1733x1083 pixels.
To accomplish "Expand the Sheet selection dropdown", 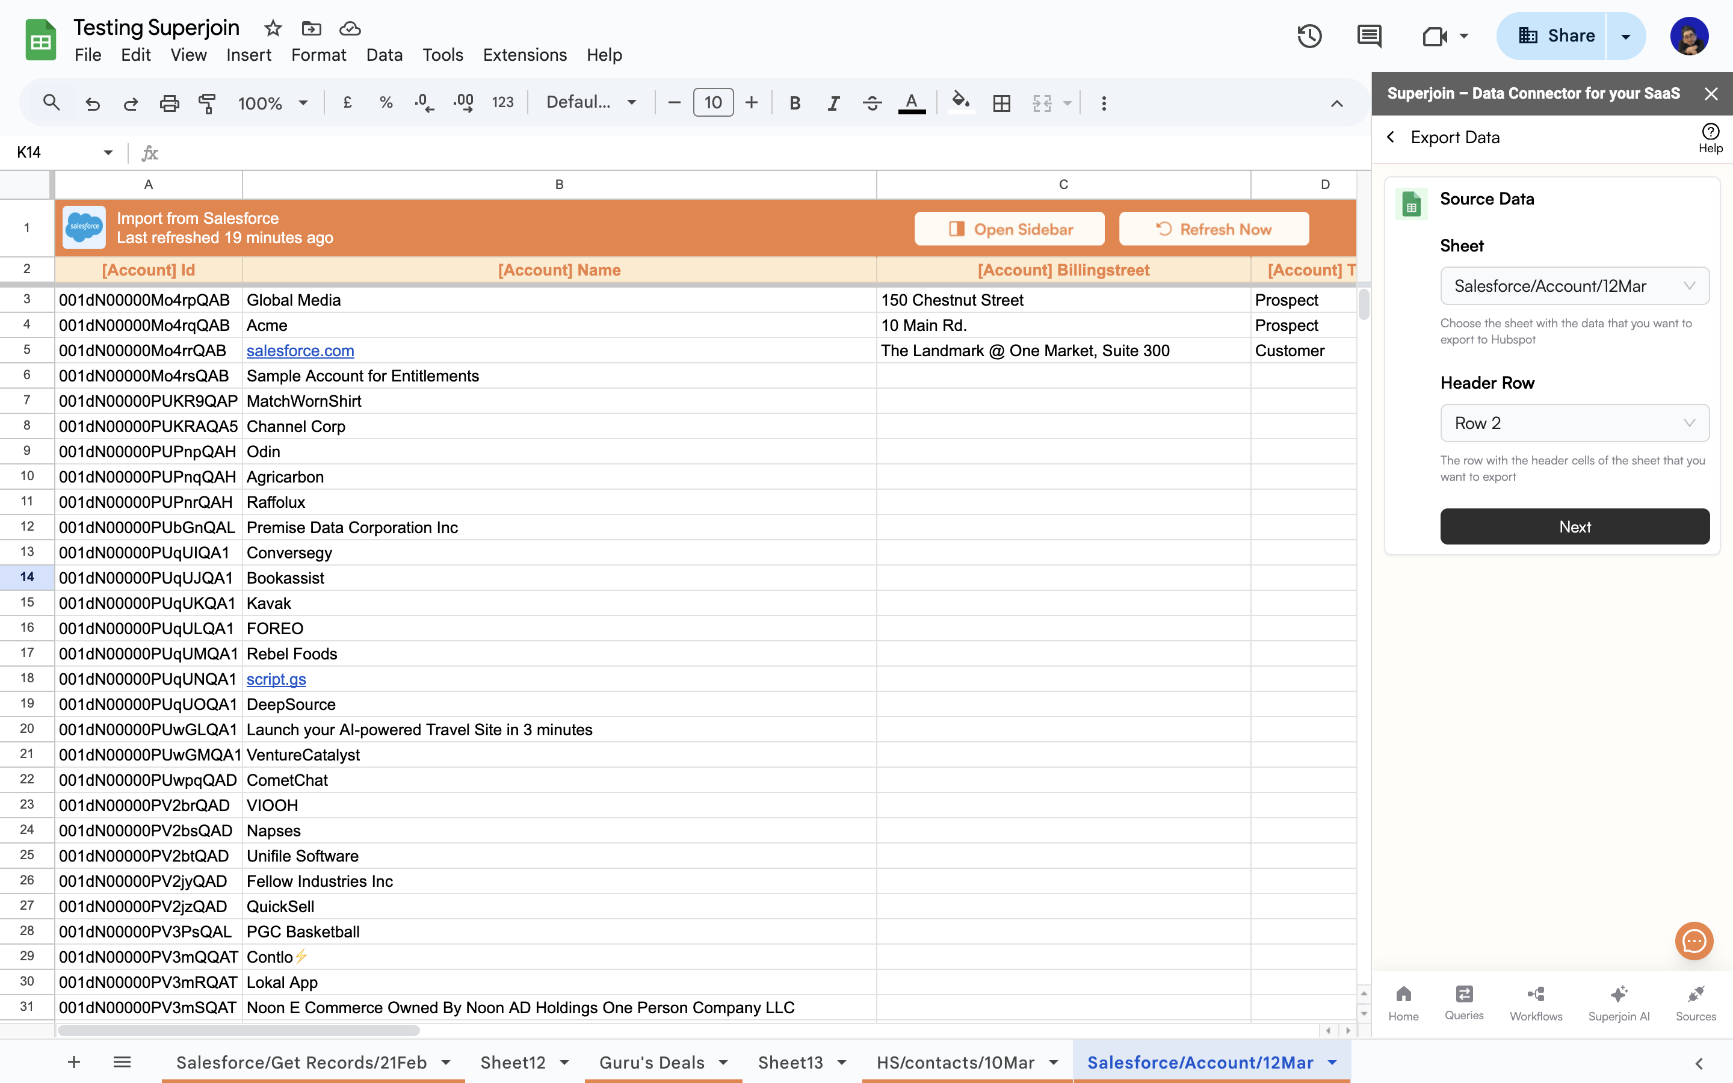I will [x=1574, y=286].
